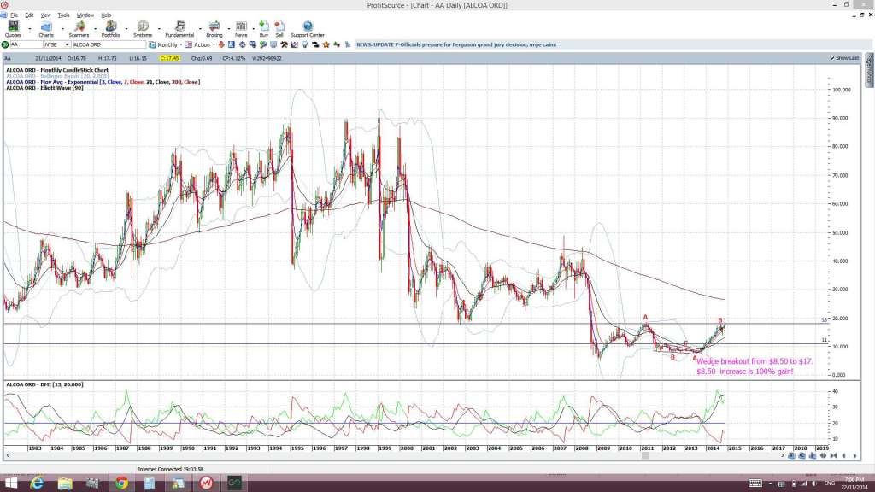Click the orange star favorites chart icon
The width and height of the screenshot is (875, 492).
(x=326, y=44)
